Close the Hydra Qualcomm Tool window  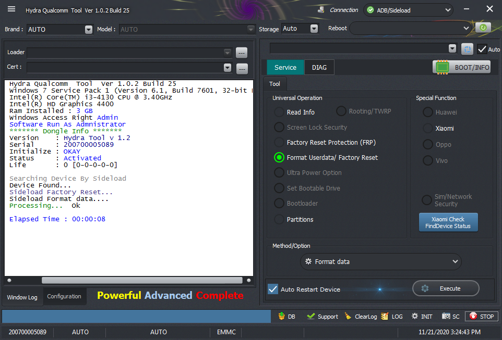tap(489, 9)
